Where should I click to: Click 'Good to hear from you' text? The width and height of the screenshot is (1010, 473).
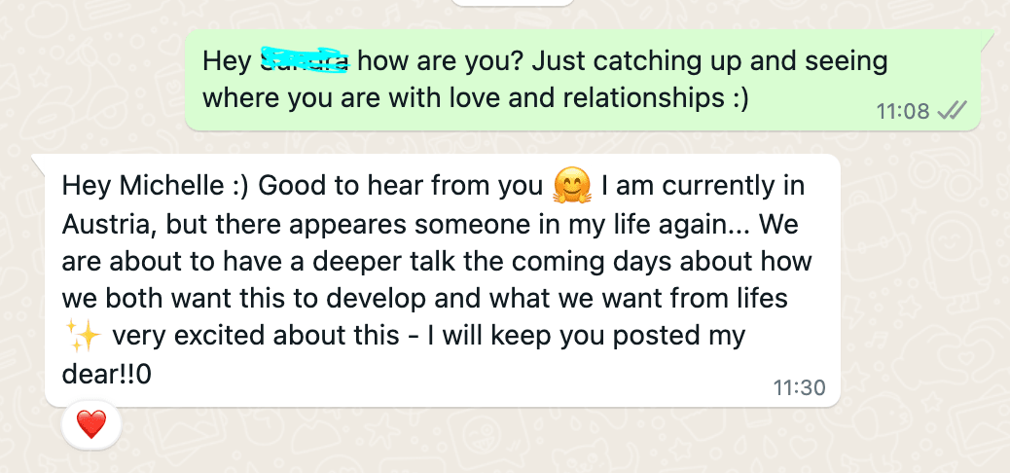(400, 184)
